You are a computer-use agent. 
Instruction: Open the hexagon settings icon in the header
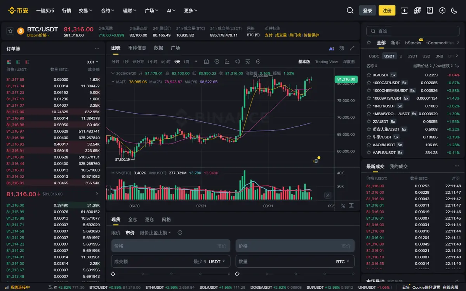pyautogui.click(x=442, y=10)
